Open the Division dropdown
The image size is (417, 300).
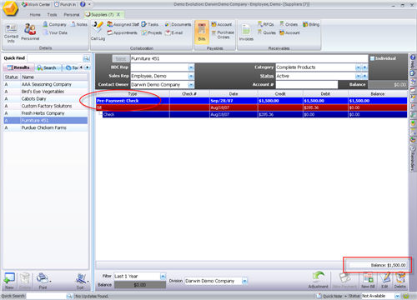tap(244, 281)
